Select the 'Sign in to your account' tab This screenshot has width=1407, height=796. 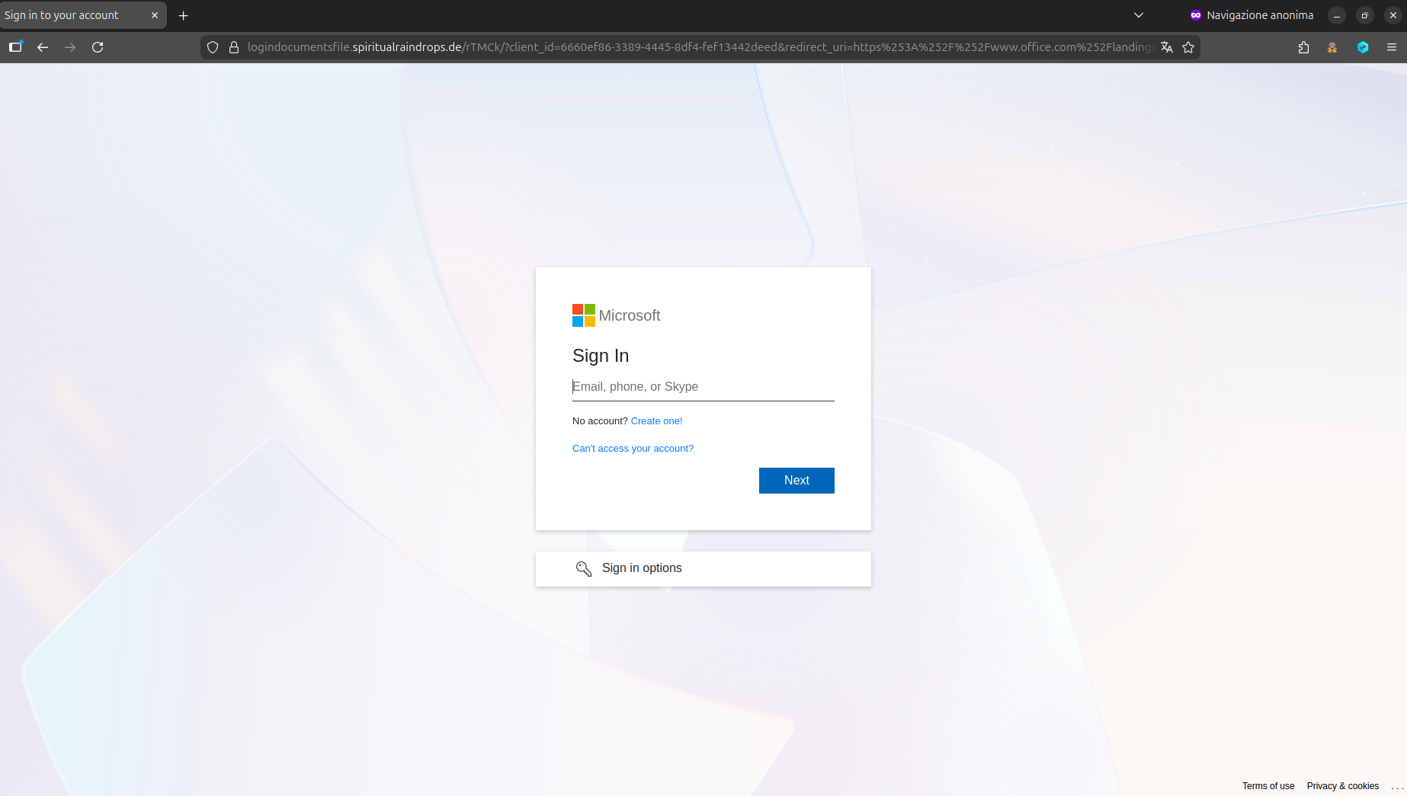tap(69, 15)
